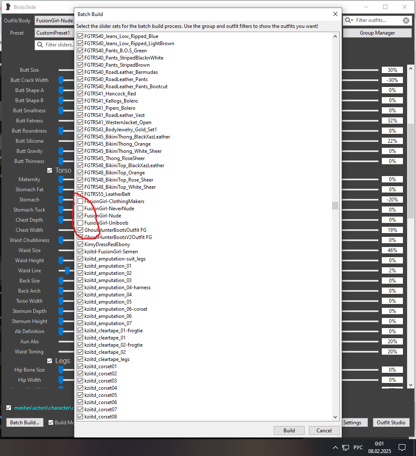Check the FusionGirl-Uniboob slider set
The height and width of the screenshot is (456, 416).
click(81, 223)
